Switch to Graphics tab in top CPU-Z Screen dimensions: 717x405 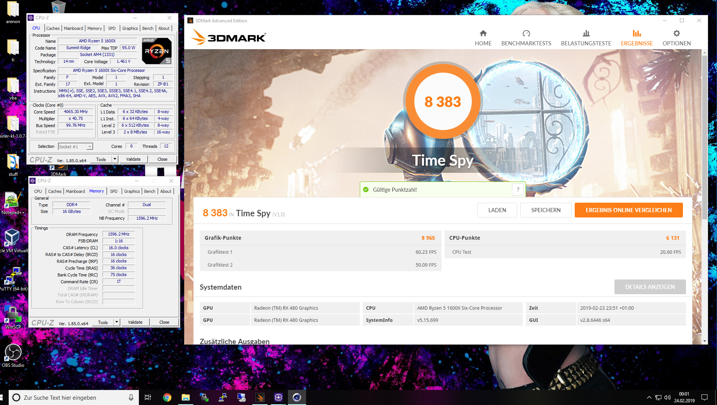point(130,28)
